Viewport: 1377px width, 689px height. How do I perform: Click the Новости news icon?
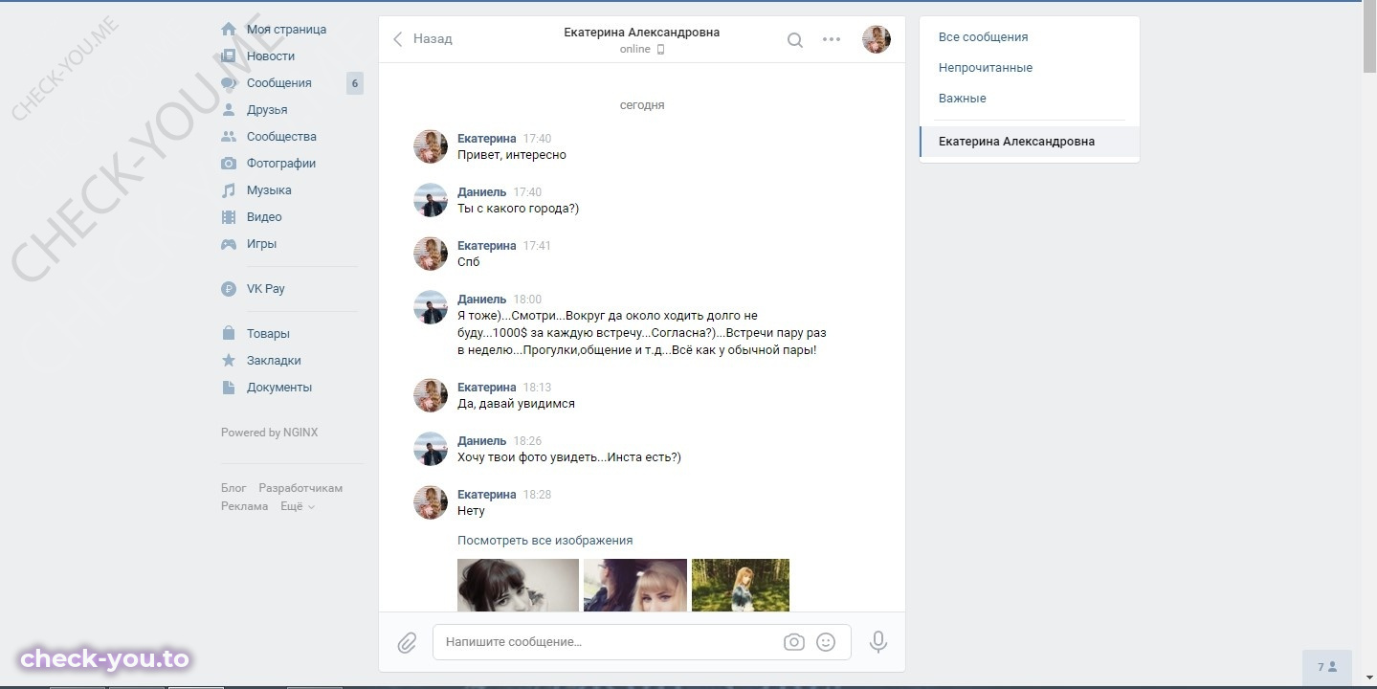pyautogui.click(x=229, y=56)
